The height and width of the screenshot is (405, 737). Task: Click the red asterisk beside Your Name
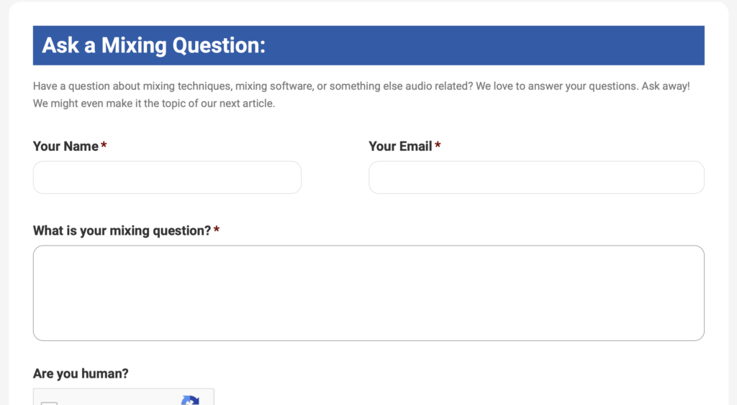[x=104, y=145]
